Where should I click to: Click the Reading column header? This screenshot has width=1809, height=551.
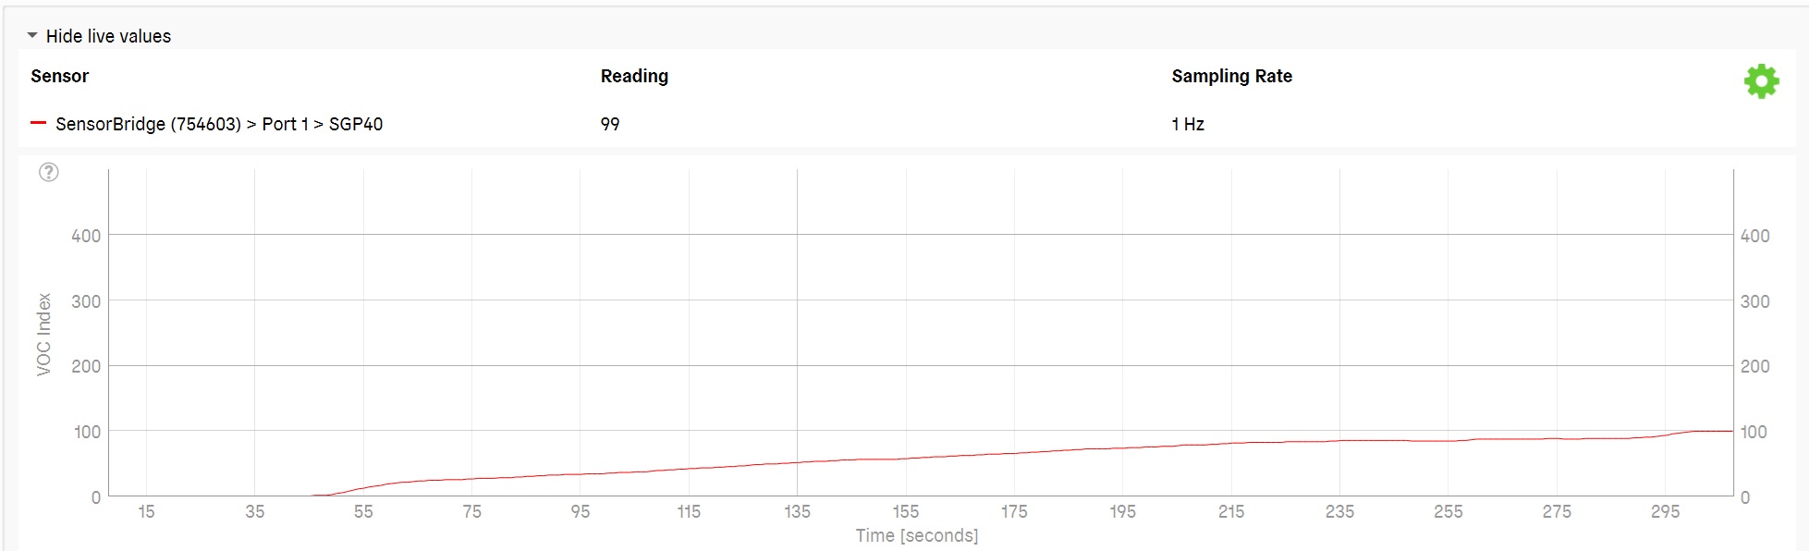(634, 76)
